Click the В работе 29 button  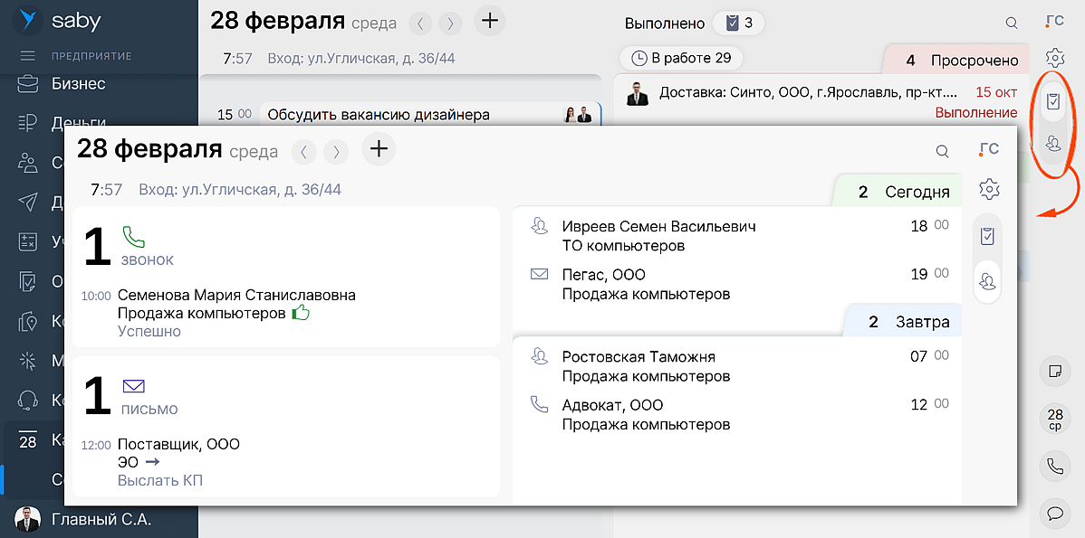point(681,58)
